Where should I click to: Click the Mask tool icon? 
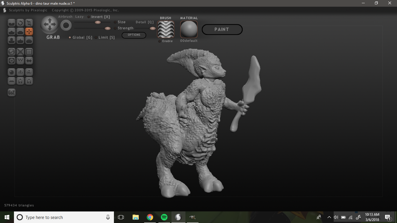click(x=12, y=61)
